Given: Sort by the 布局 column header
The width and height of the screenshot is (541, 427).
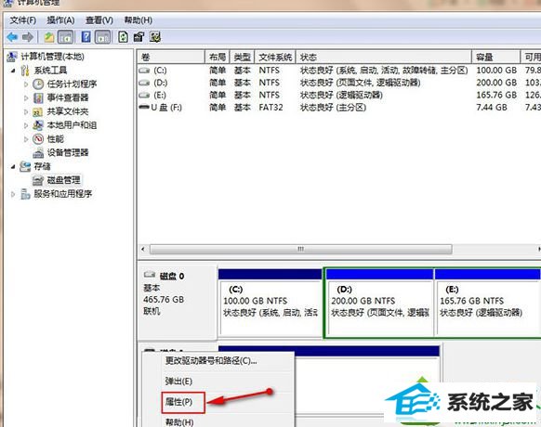Looking at the screenshot, I should (218, 57).
